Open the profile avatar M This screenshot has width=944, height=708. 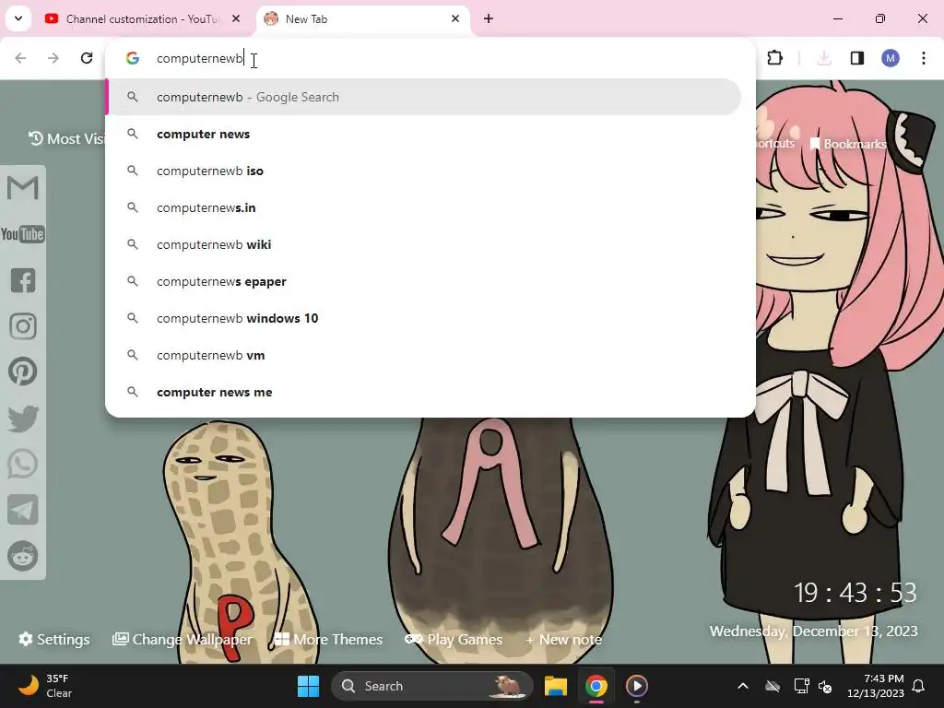(x=891, y=58)
